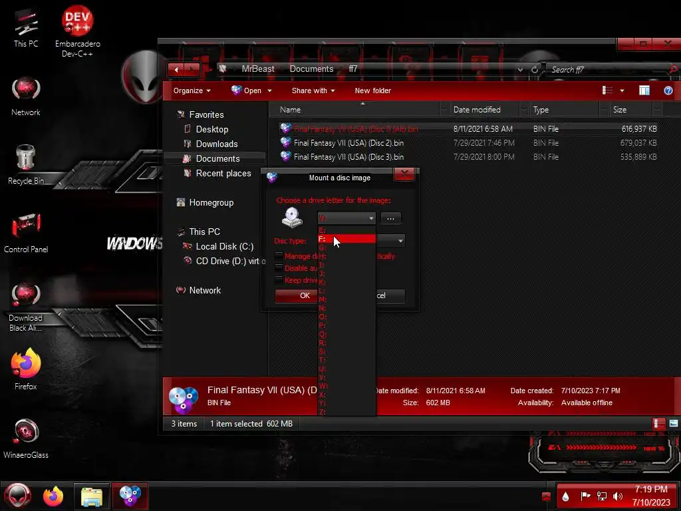681x511 pixels.
Task: Open the Share with dropdown
Action: (x=313, y=90)
